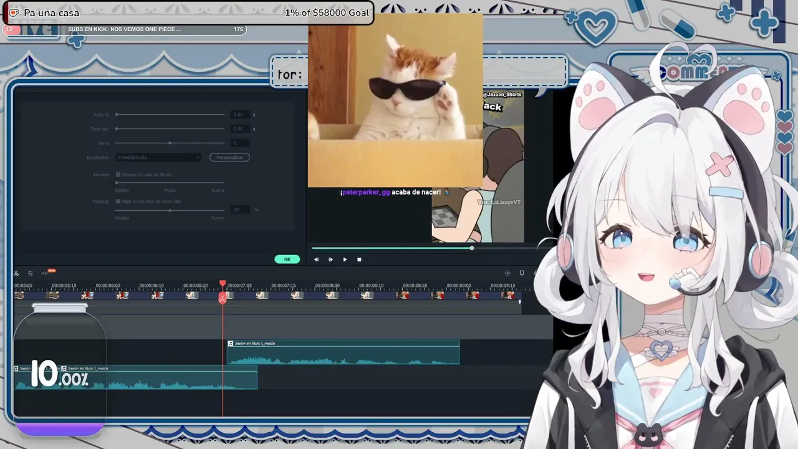Click the Ducking amount slider handle

pyautogui.click(x=170, y=210)
